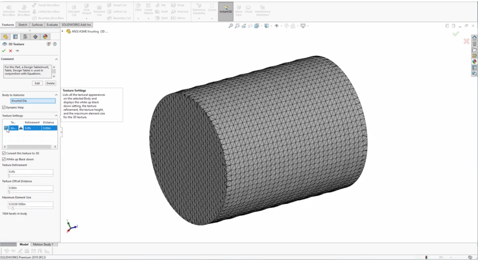Screen dimensions: 478x262
Task: Switch to the Evaluate tab
Action: point(52,25)
